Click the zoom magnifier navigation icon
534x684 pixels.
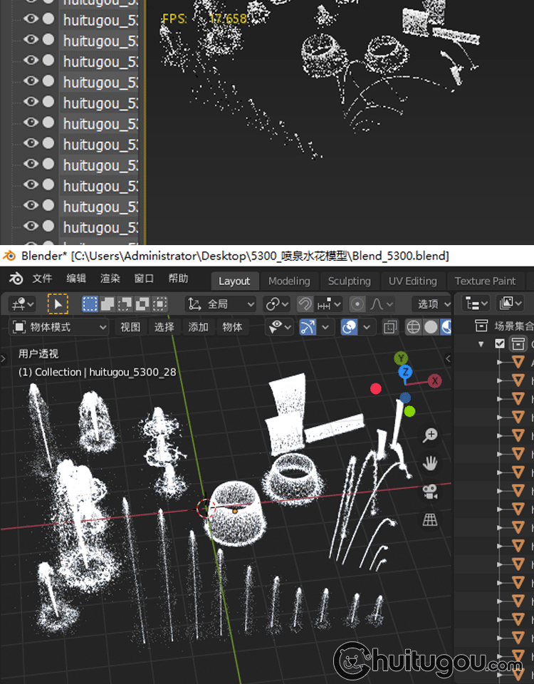coord(430,435)
